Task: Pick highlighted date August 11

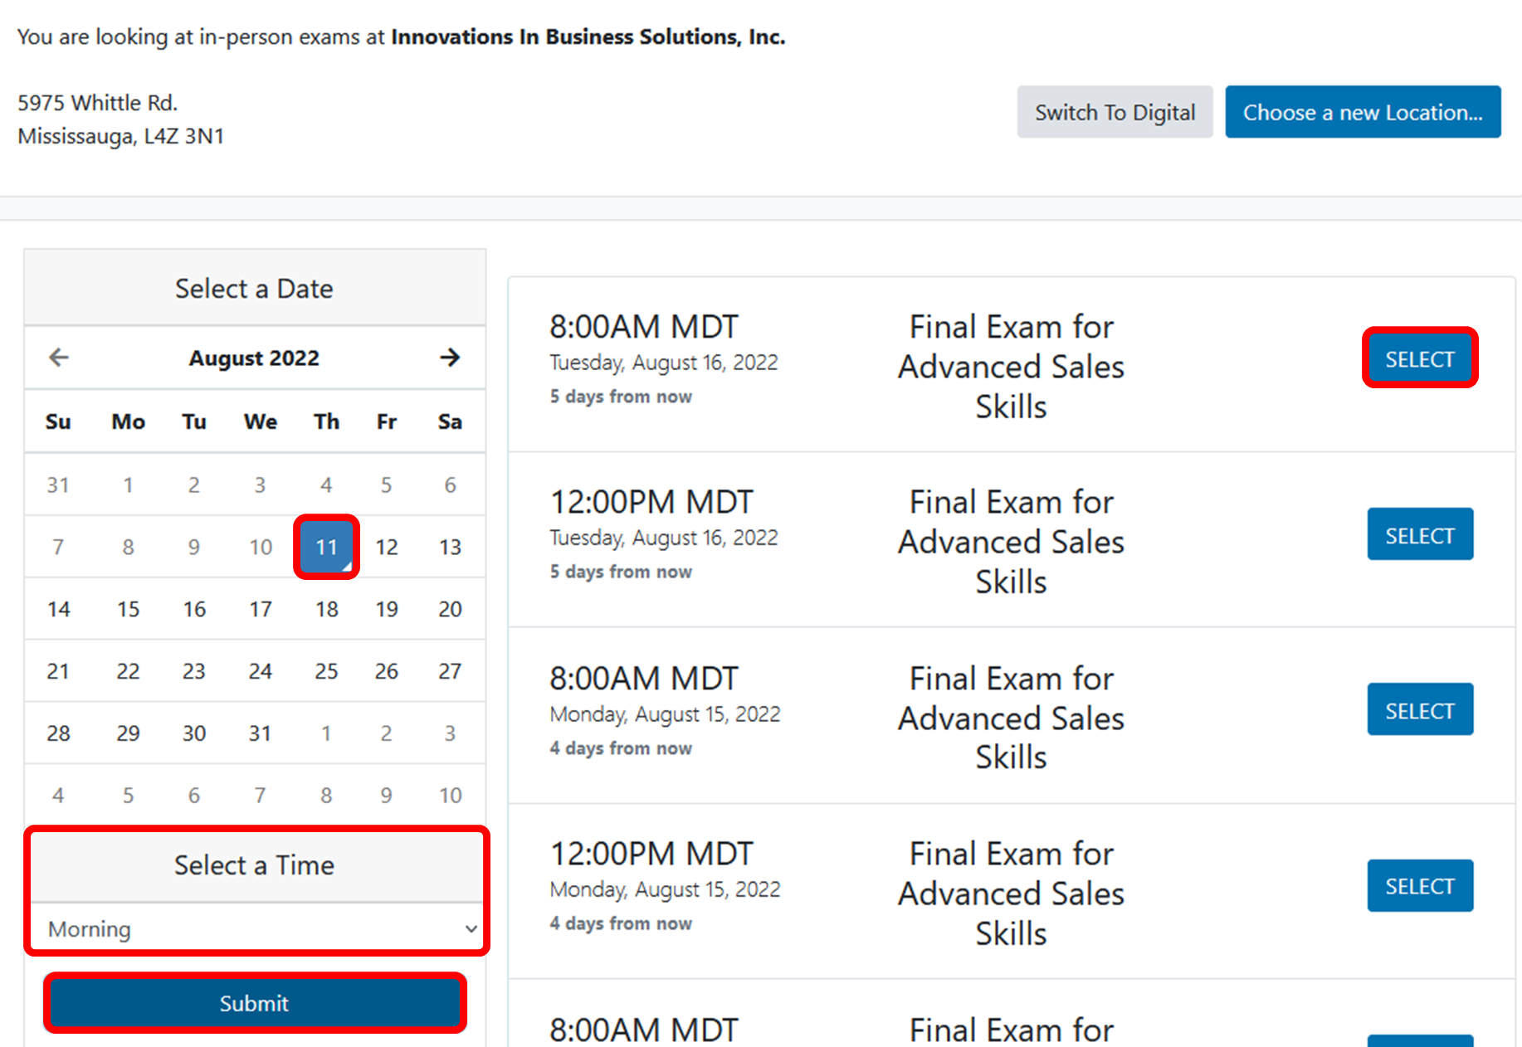Action: point(326,547)
